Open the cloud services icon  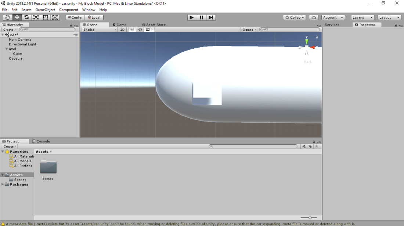(314, 17)
